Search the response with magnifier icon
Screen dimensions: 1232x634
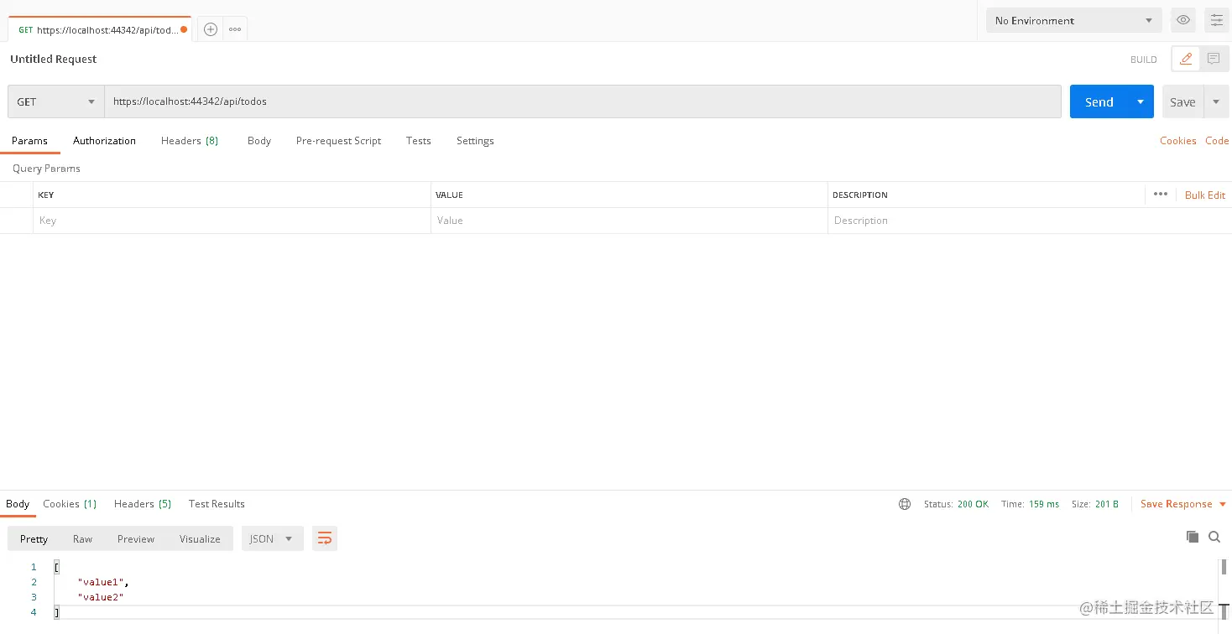(1214, 537)
